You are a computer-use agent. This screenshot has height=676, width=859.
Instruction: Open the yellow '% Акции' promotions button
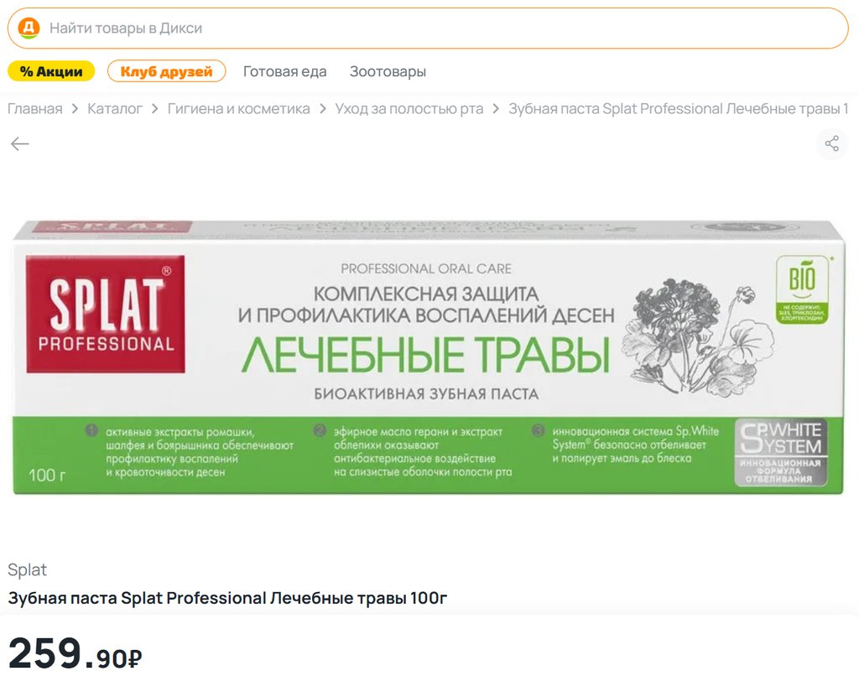tap(51, 71)
